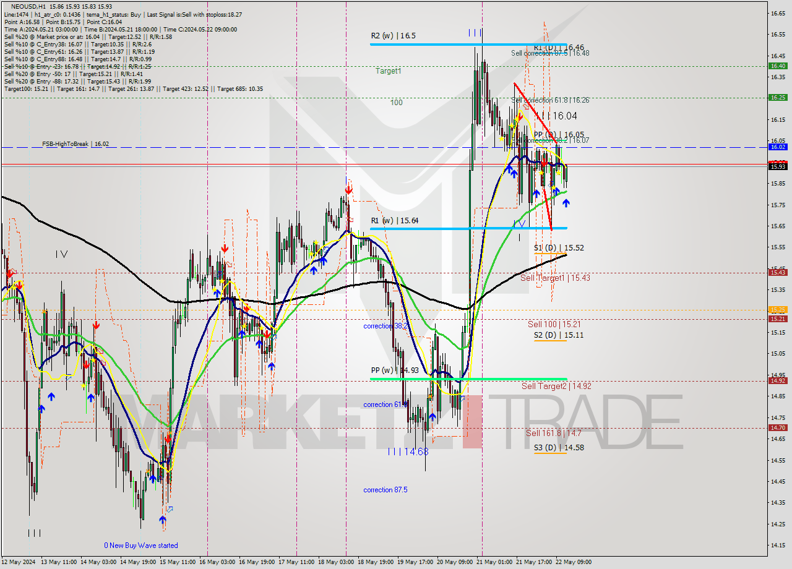Click the green 16.40 price tag
Screen dimensions: 792x569
[778, 66]
